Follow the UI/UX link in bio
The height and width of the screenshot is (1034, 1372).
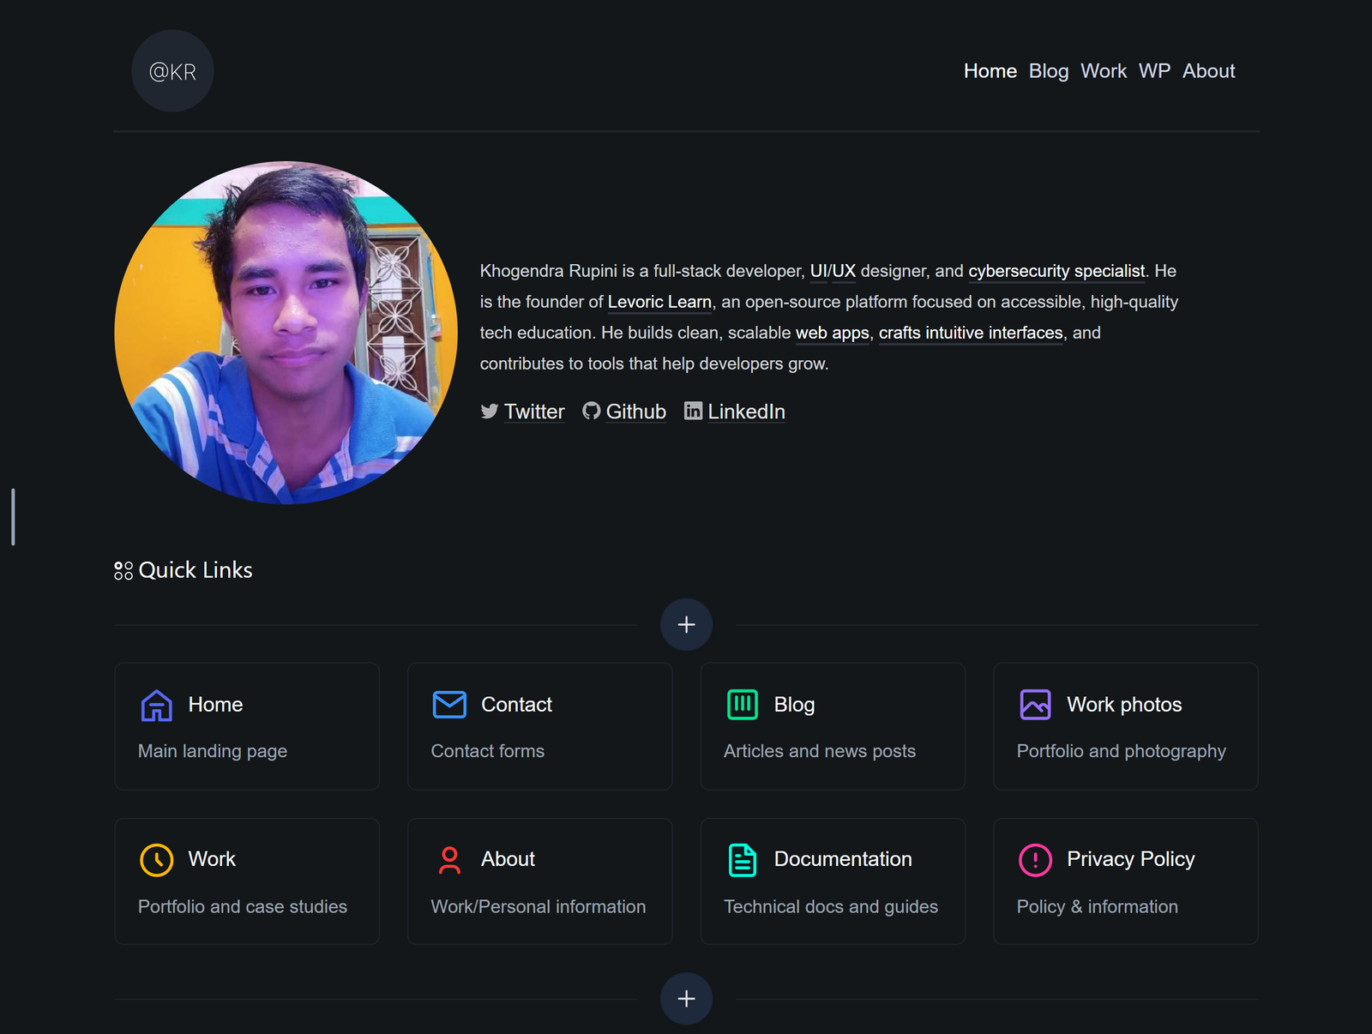pyautogui.click(x=833, y=271)
